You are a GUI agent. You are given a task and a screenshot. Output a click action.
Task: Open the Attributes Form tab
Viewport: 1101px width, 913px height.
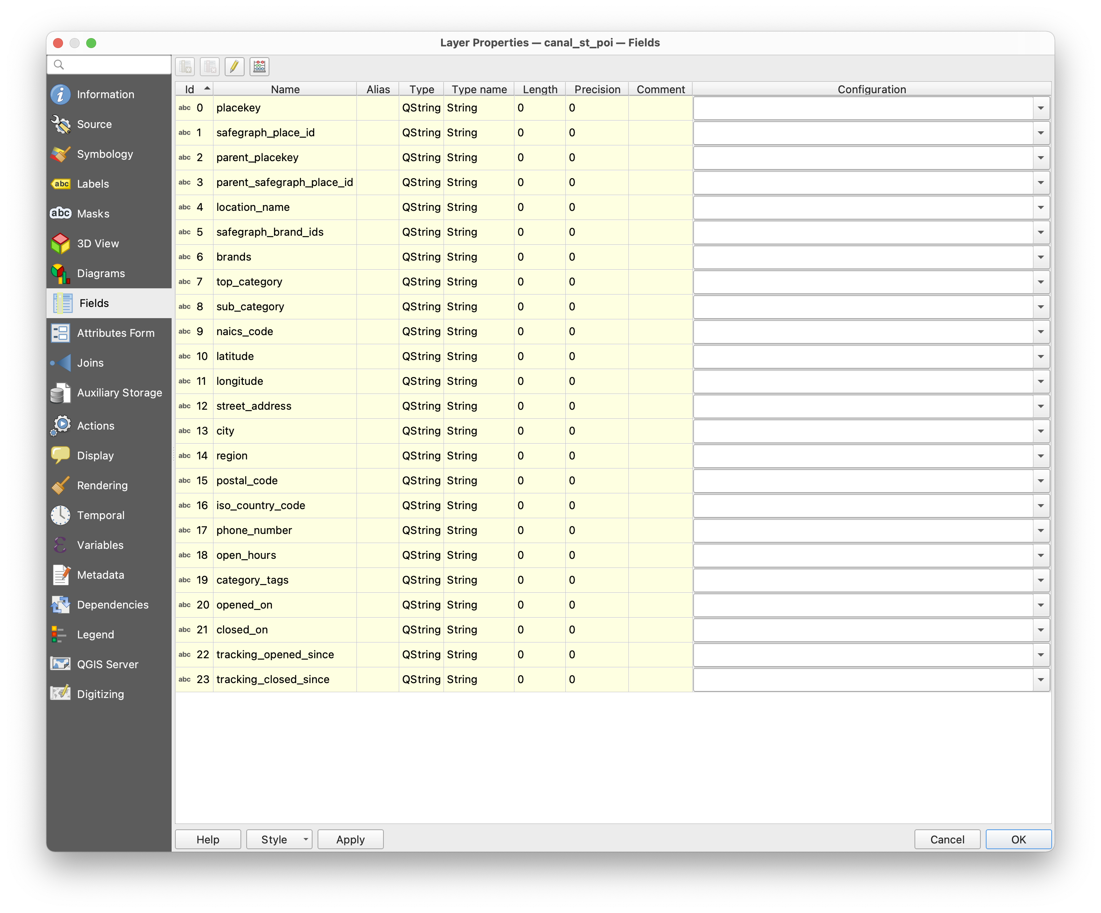pos(115,333)
